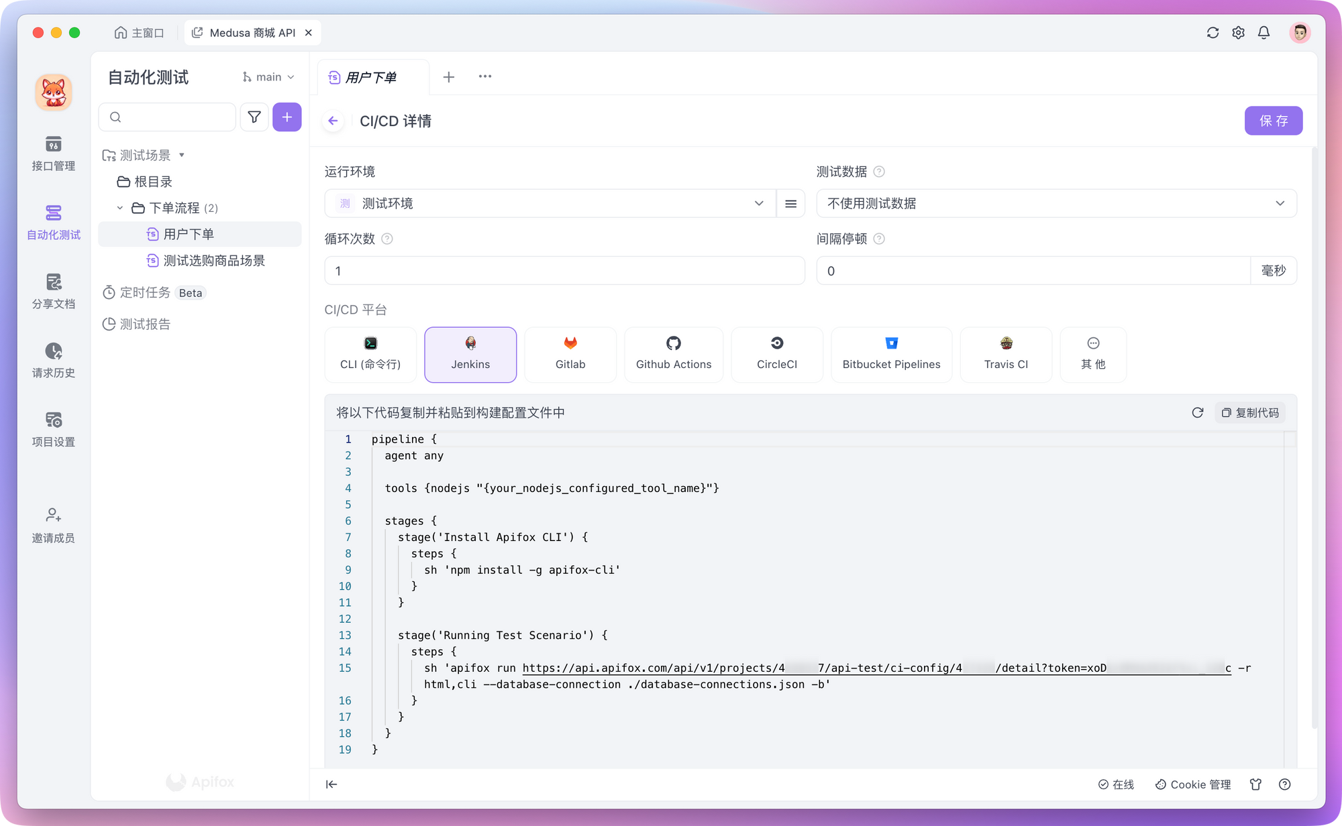Select the Jenkins platform
Image resolution: width=1342 pixels, height=826 pixels.
coord(470,355)
